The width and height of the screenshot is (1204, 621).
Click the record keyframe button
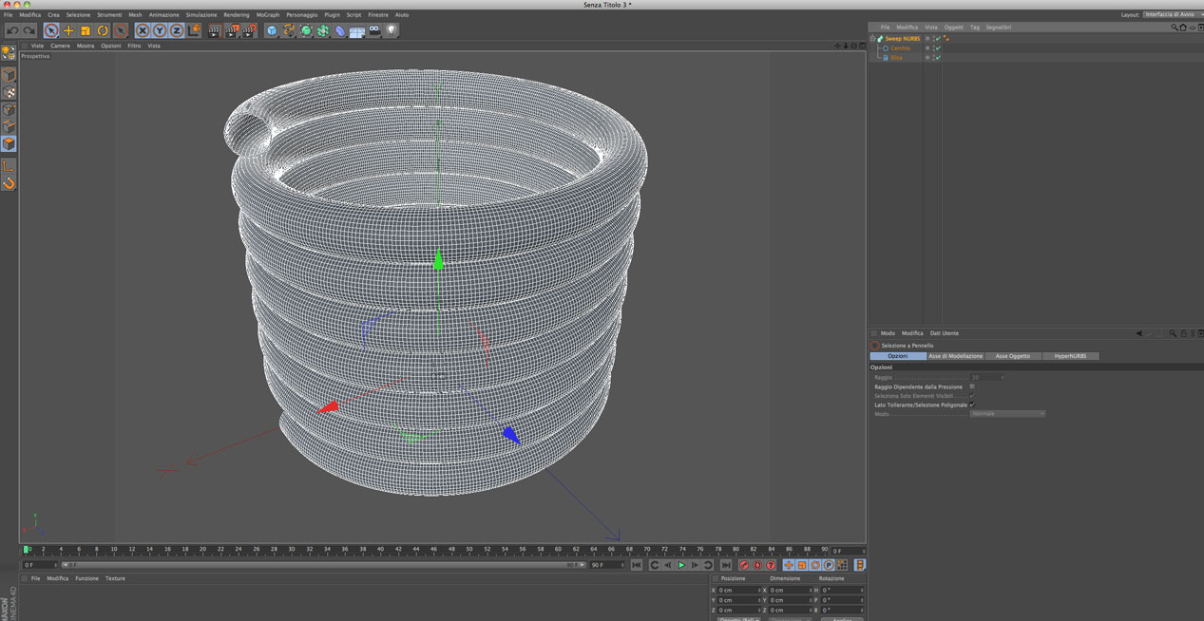pos(744,565)
